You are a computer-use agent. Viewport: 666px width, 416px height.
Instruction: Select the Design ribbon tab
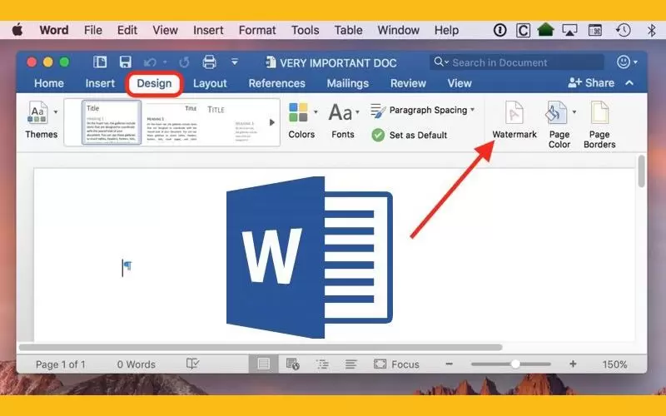[x=154, y=83]
